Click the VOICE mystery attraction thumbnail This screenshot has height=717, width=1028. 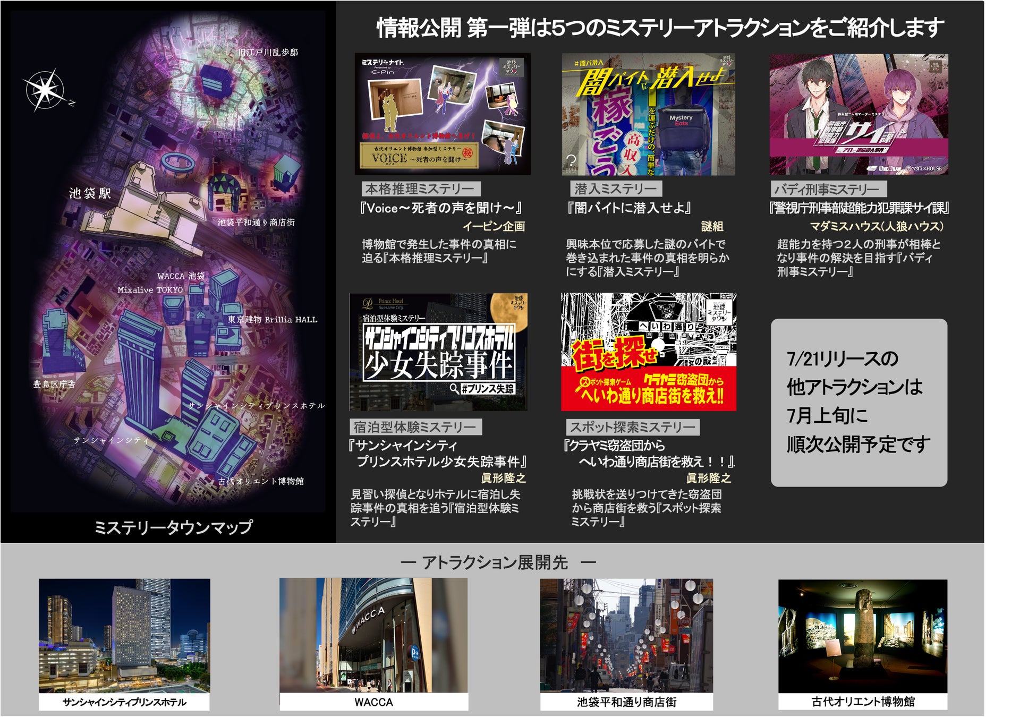tap(443, 114)
